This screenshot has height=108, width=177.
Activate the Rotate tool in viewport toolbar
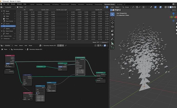(112, 27)
